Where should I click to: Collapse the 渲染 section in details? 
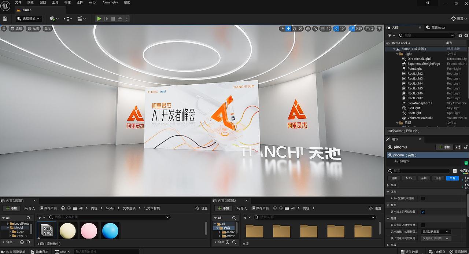point(388,192)
